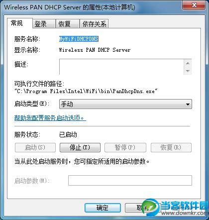209x220 pixels.
Task: Click the 暂停(P) button
Action: pyautogui.click(x=125, y=147)
